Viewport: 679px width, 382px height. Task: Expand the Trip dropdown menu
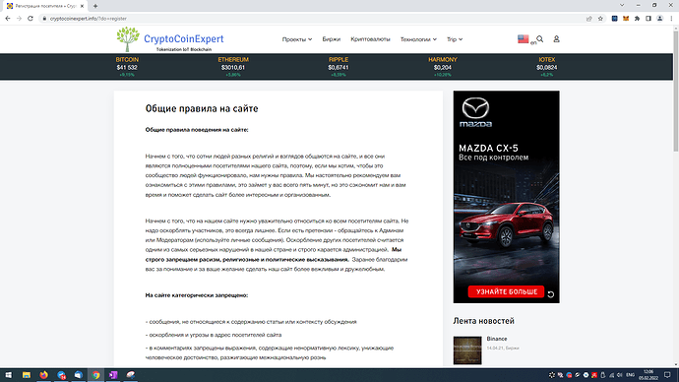[x=455, y=39]
